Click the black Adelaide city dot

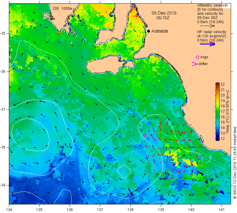149,31
